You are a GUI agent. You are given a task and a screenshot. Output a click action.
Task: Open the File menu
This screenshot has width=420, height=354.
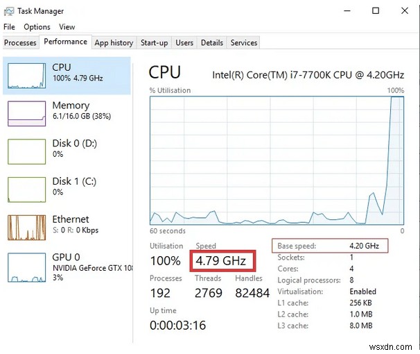(10, 27)
